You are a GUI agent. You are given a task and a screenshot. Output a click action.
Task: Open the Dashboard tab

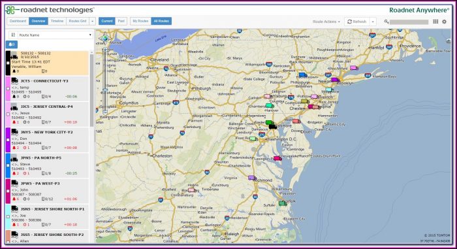pyautogui.click(x=18, y=21)
